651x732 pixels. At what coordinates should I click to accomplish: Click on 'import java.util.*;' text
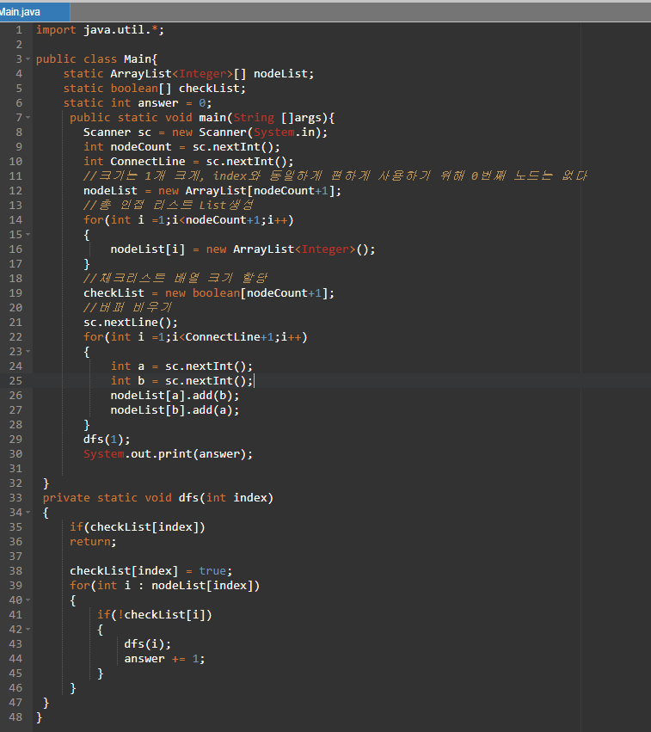tap(100, 30)
